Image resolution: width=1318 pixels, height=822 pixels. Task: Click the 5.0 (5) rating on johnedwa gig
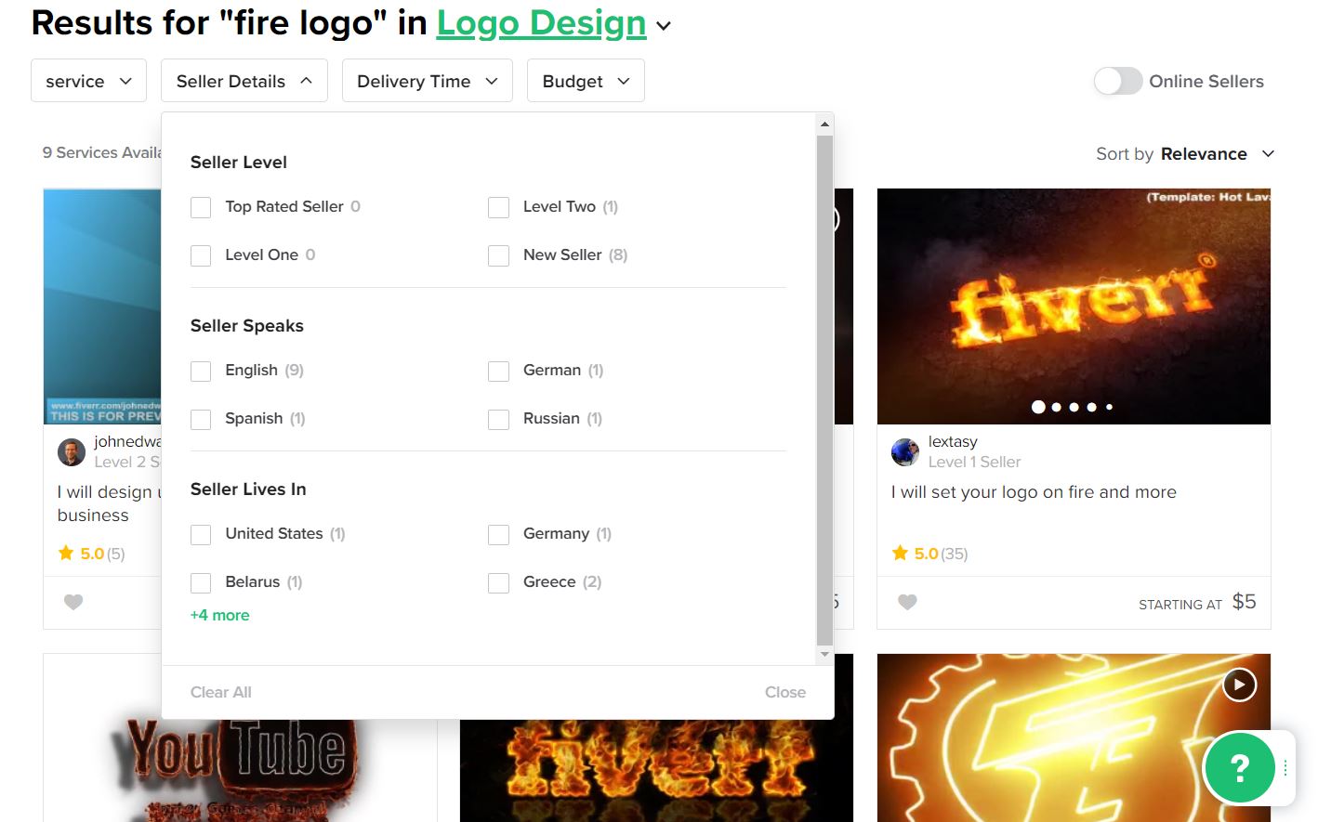tap(91, 554)
